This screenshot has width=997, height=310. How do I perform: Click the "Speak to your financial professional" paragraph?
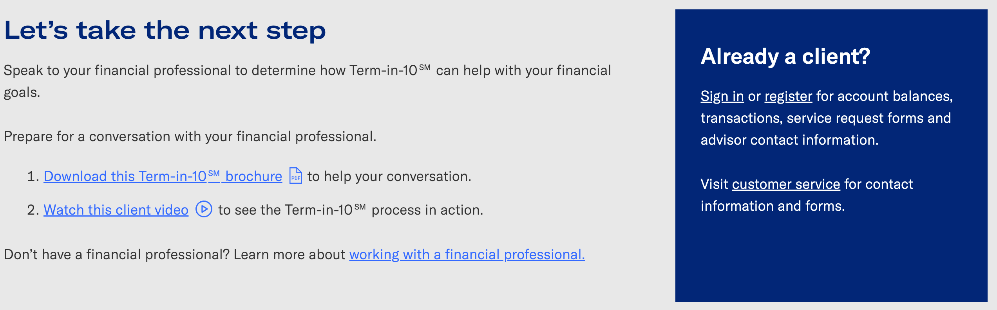click(307, 71)
